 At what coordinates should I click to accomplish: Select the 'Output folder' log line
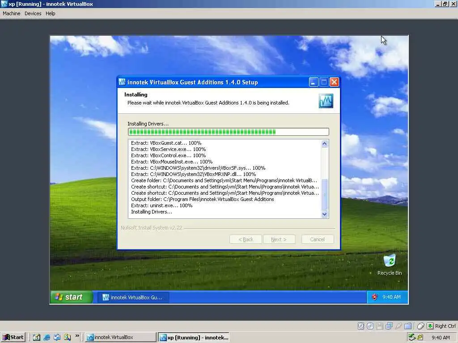203,199
